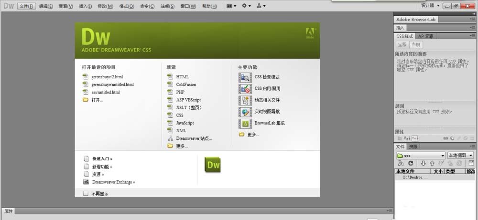Select the 当前 CSS mode button
Image resolution: width=478 pixels, height=220 pixels.
[415, 45]
